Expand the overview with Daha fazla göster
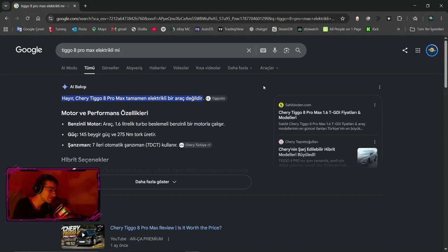This screenshot has height=252, width=448. pos(156,182)
